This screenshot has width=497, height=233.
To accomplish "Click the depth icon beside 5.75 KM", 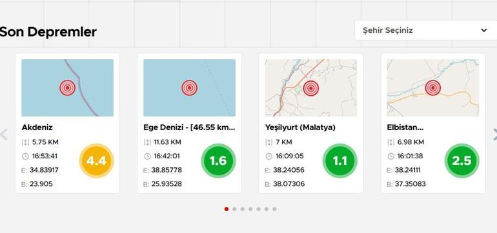I will (x=25, y=142).
